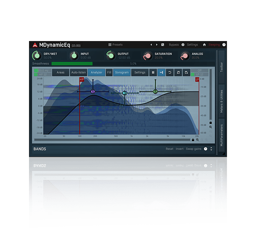Select the faded band 2 node
This screenshot has width=256, height=232.
tap(82, 106)
